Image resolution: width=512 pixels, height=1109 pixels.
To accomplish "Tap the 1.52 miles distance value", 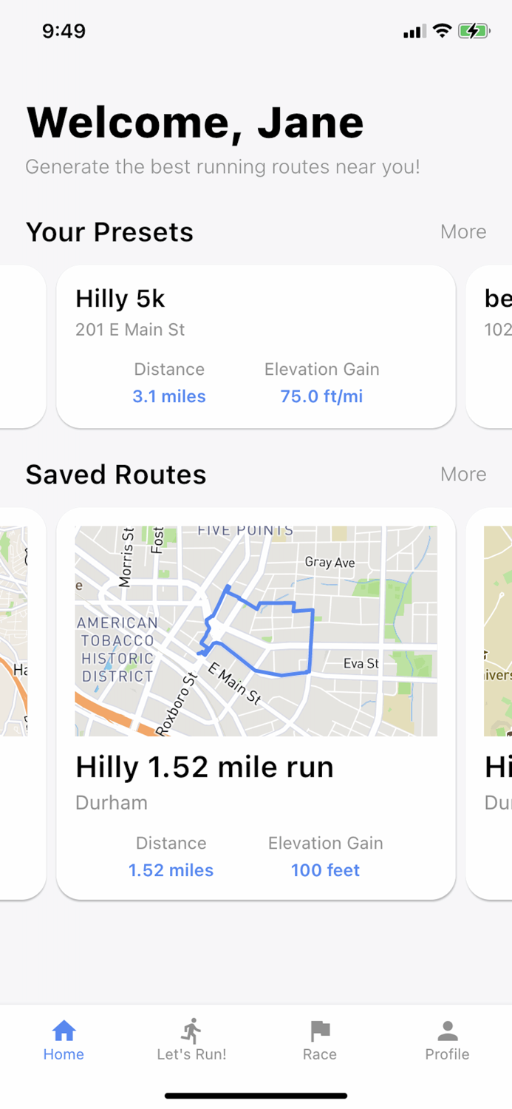I will coord(171,870).
